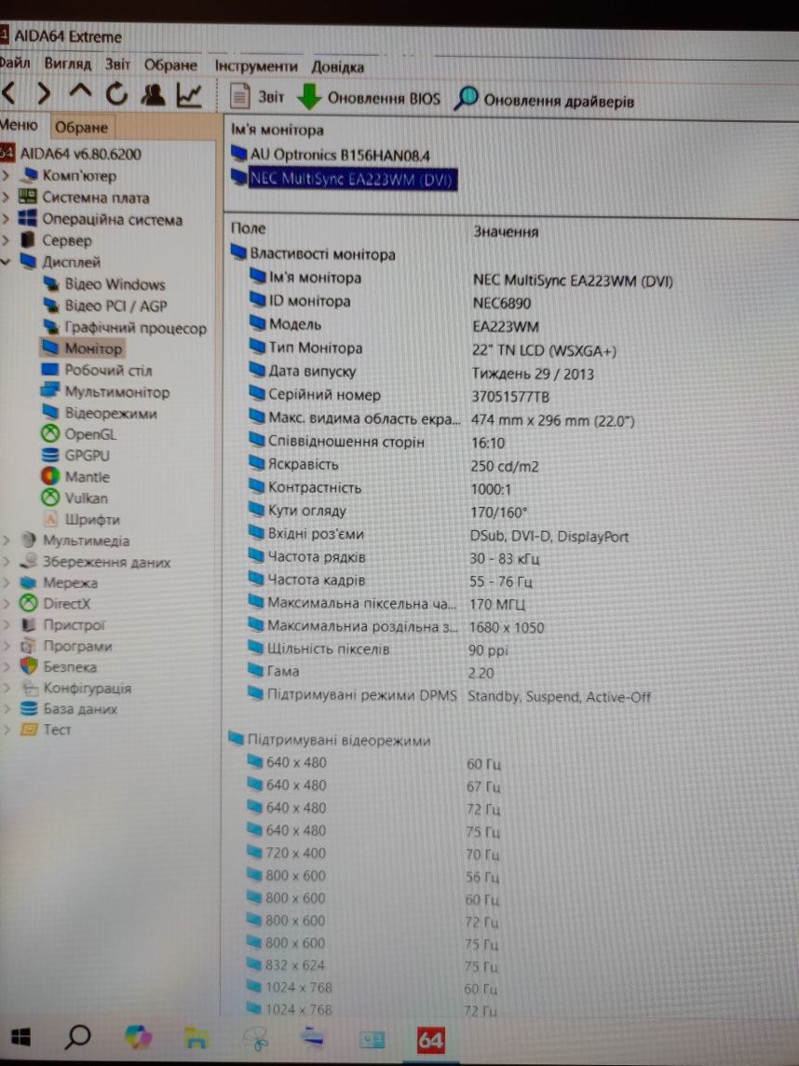Open File Explorer from taskbar
Viewport: 799px width, 1066px height.
tap(196, 1038)
